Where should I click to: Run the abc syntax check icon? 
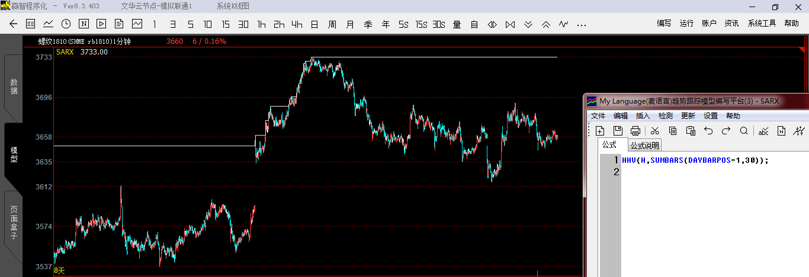(763, 131)
